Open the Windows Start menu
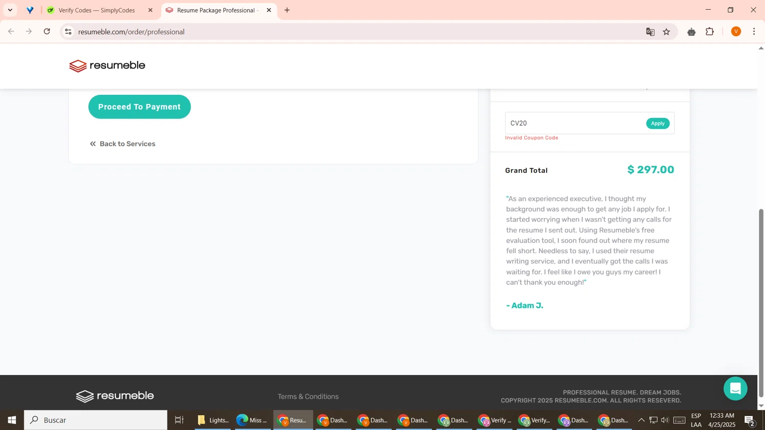Image resolution: width=765 pixels, height=430 pixels. tap(12, 420)
